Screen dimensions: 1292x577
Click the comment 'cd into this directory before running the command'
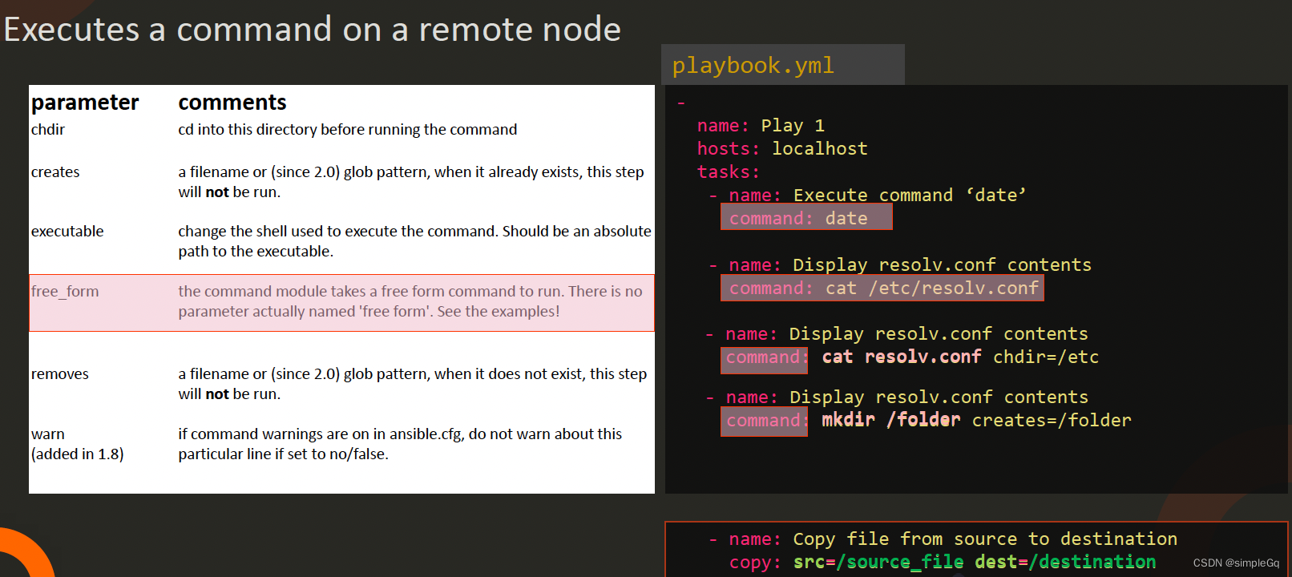point(348,130)
